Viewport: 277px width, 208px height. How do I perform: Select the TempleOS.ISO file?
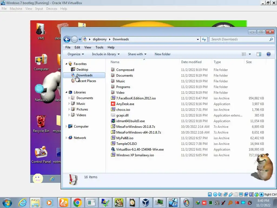127,144
